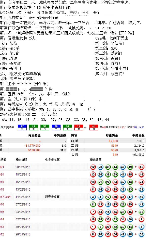Click the $1,770,980 prize amount

(x=33, y=146)
